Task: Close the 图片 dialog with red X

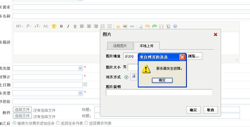Action: tap(215, 34)
